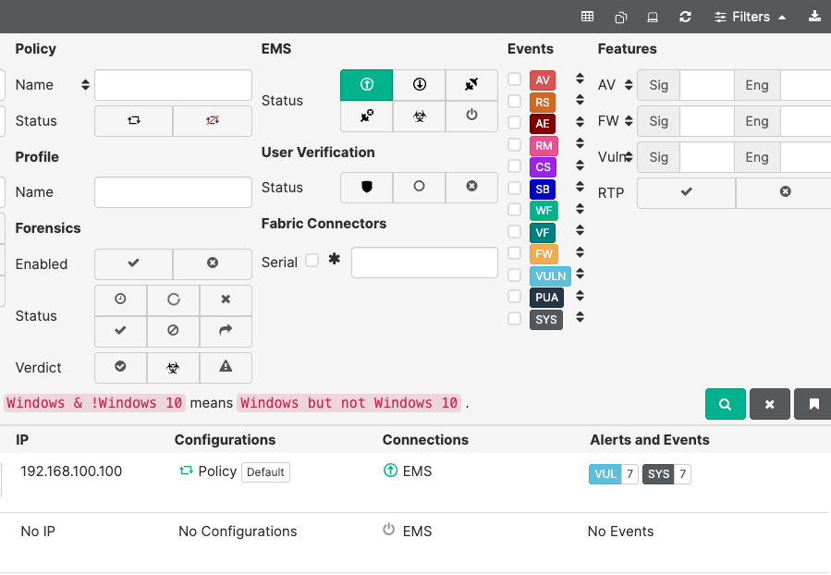The image size is (831, 575).
Task: Check the WF events checkbox
Action: coord(514,209)
